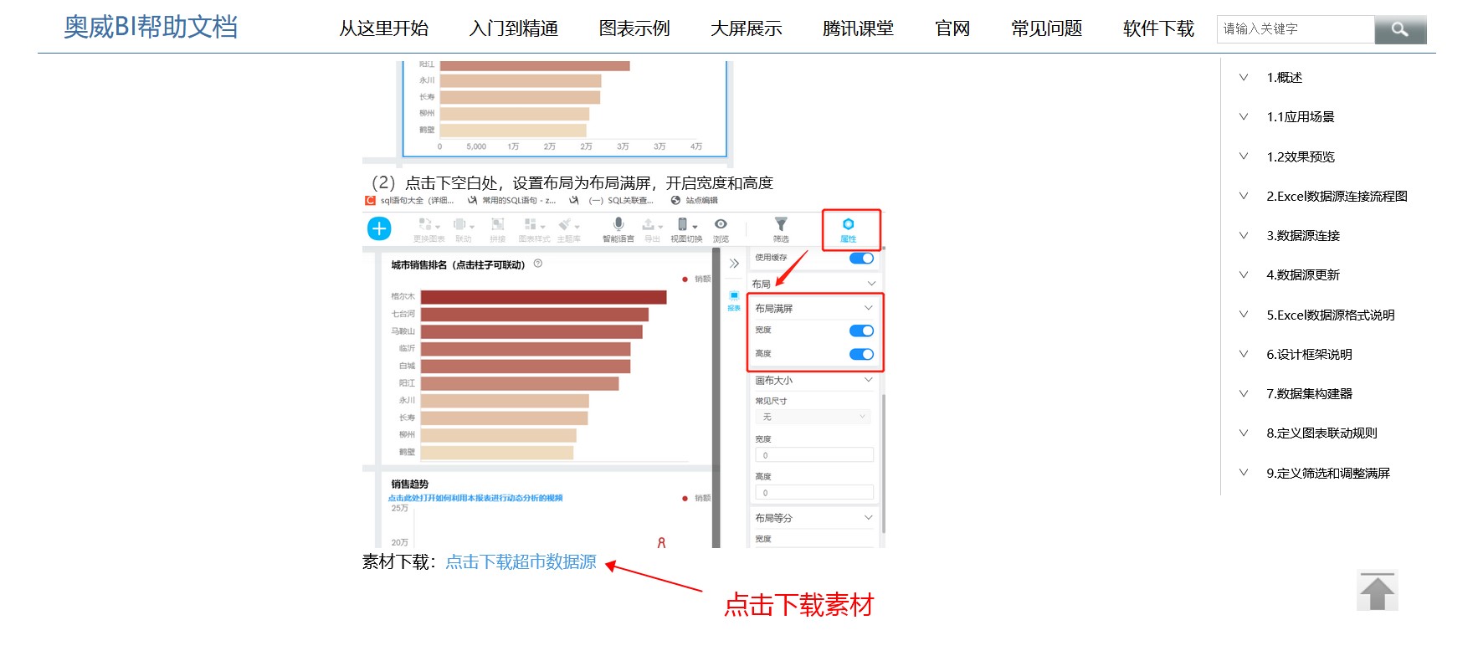Open the 图表样式 chart style icon
Image resolution: width=1478 pixels, height=651 pixels.
coord(534,228)
